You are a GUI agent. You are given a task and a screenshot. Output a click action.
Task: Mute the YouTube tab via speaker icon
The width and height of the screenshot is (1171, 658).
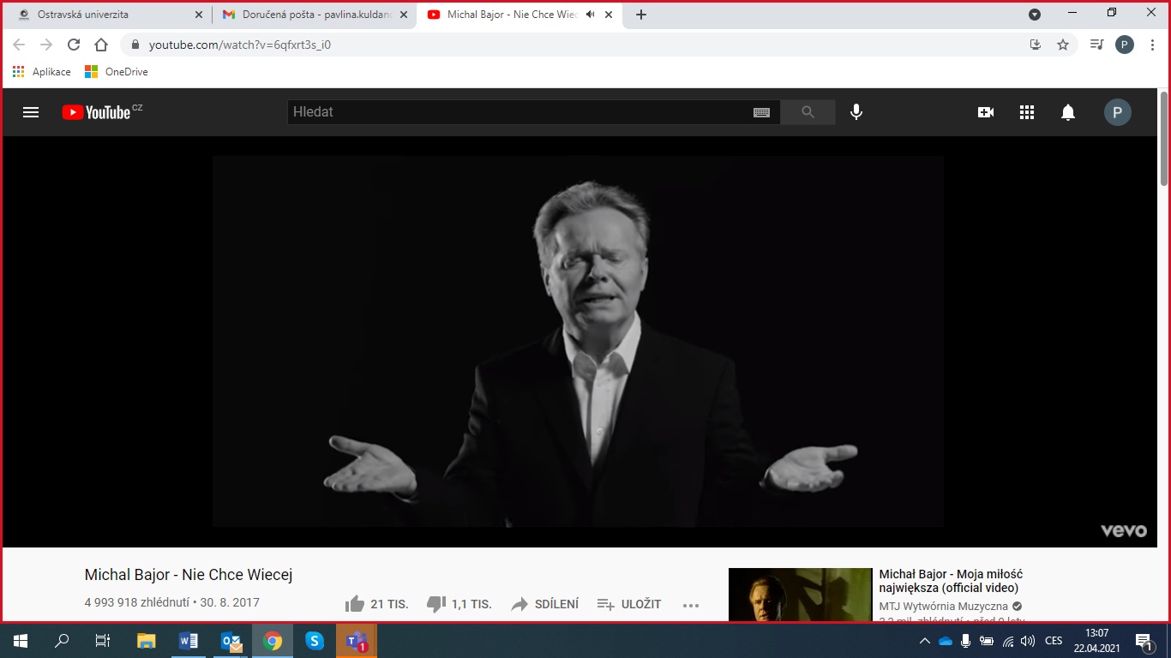click(x=590, y=15)
